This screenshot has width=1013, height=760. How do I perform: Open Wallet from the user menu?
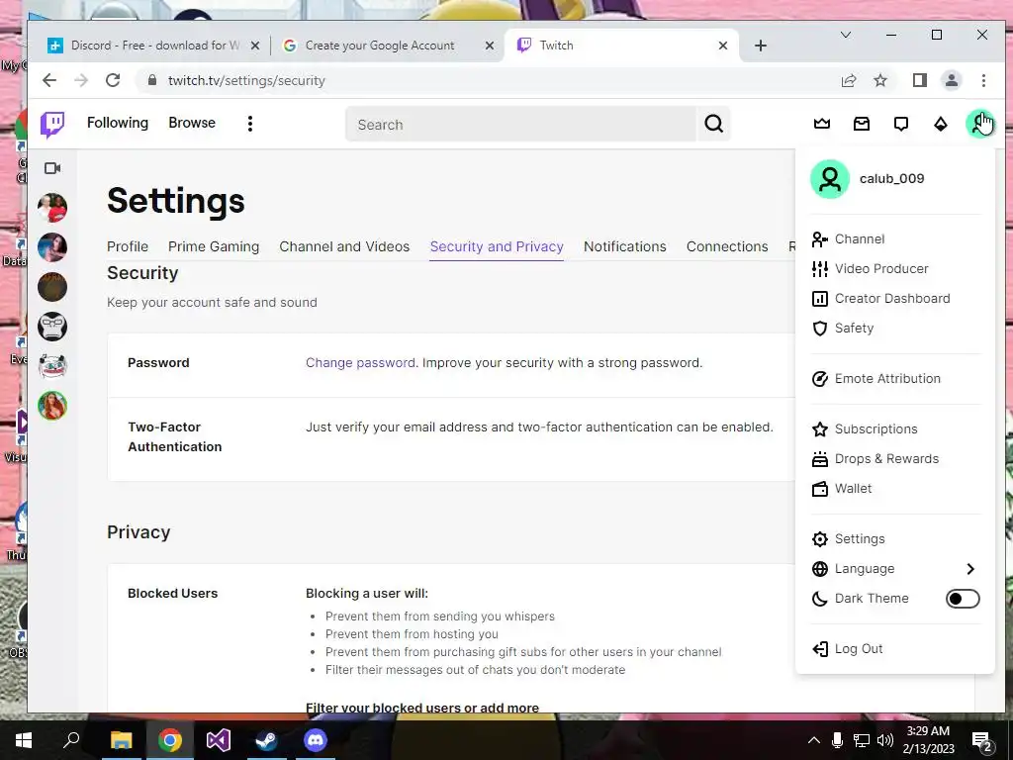tap(895, 489)
